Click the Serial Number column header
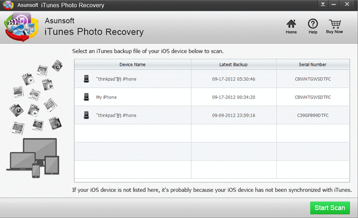The width and height of the screenshot is (358, 218). [x=313, y=64]
